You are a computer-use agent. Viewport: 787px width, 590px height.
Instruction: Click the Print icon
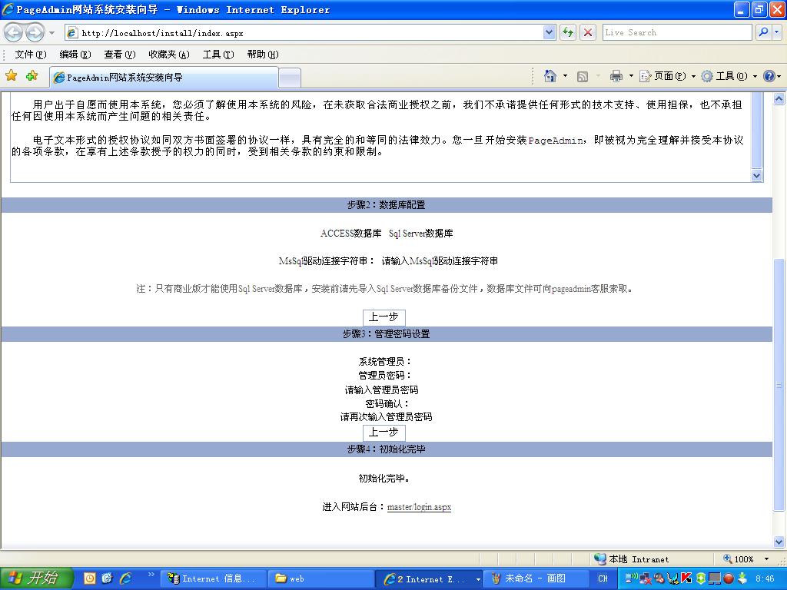click(616, 76)
